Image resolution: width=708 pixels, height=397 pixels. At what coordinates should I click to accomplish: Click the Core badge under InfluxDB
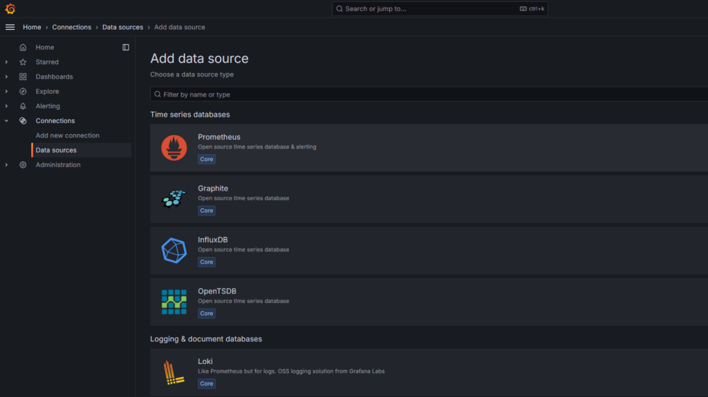tap(206, 262)
